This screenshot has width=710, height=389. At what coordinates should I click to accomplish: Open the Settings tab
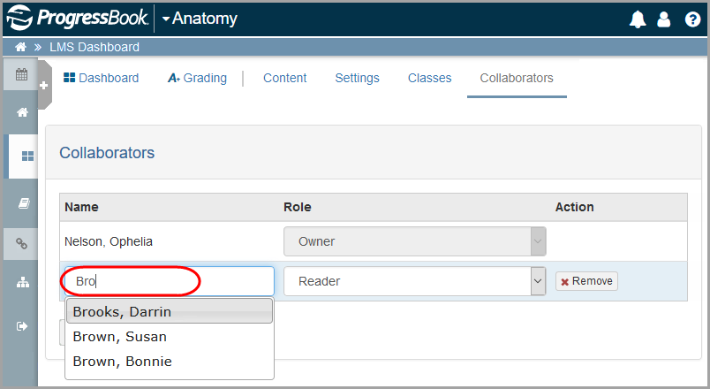(x=357, y=78)
